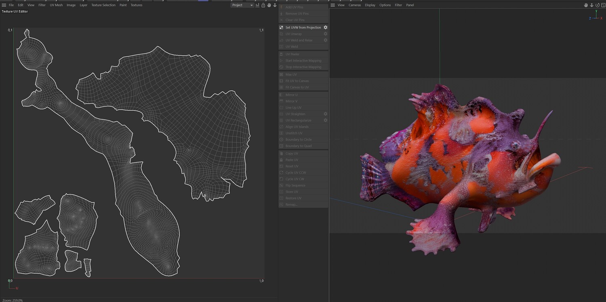Open the Texture UV Editor hamburger menu
The height and width of the screenshot is (302, 606).
(x=4, y=5)
